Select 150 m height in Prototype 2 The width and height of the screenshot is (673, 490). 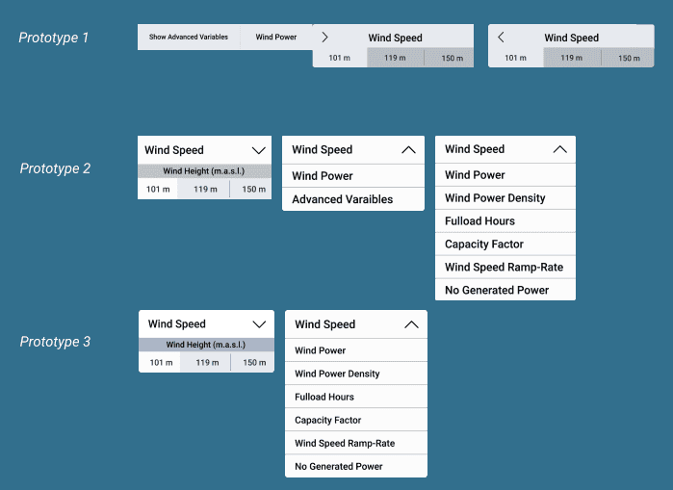(253, 190)
